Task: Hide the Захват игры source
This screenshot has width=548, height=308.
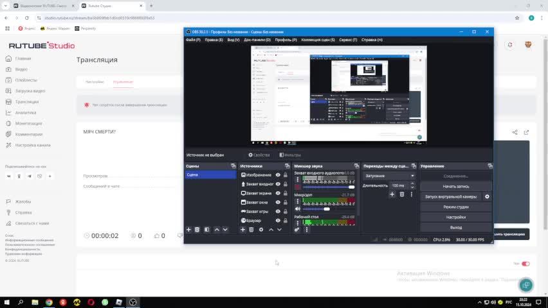Action: coord(278,211)
